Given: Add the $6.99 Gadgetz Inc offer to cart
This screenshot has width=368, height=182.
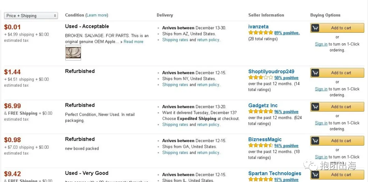Looking at the screenshot, I should [337, 107].
